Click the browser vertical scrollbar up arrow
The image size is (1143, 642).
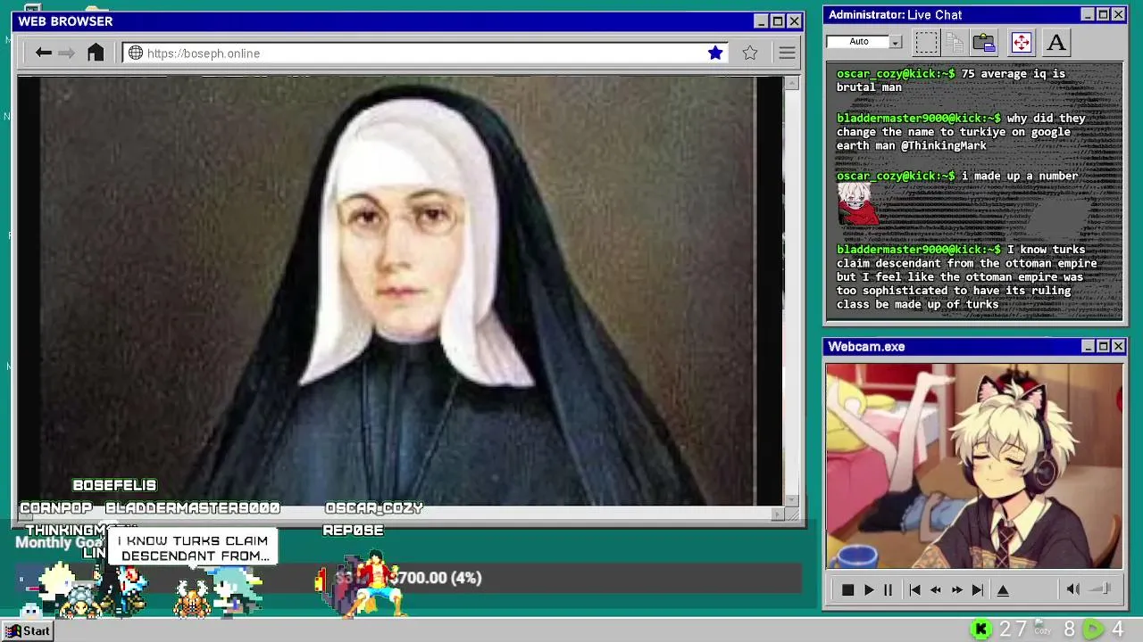(791, 83)
